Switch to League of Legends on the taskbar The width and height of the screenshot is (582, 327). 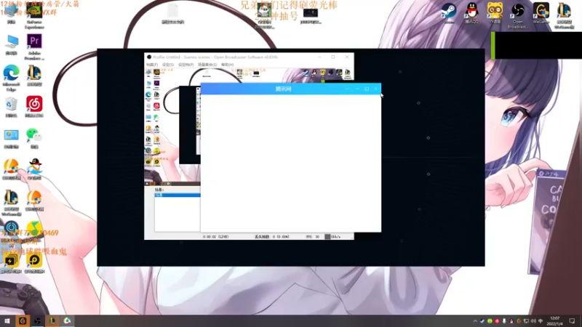pyautogui.click(x=52, y=320)
